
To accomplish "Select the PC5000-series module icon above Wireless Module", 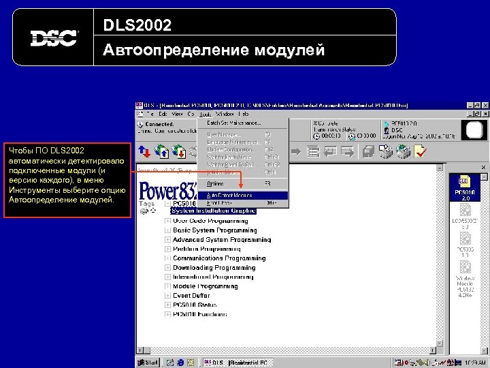I will point(465,245).
